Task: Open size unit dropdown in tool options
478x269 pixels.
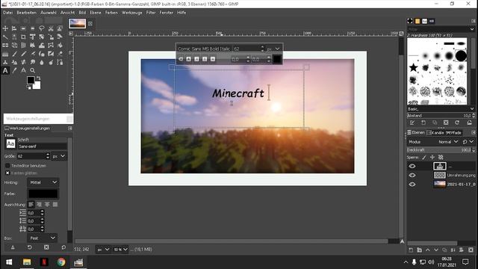Action: tap(59, 156)
